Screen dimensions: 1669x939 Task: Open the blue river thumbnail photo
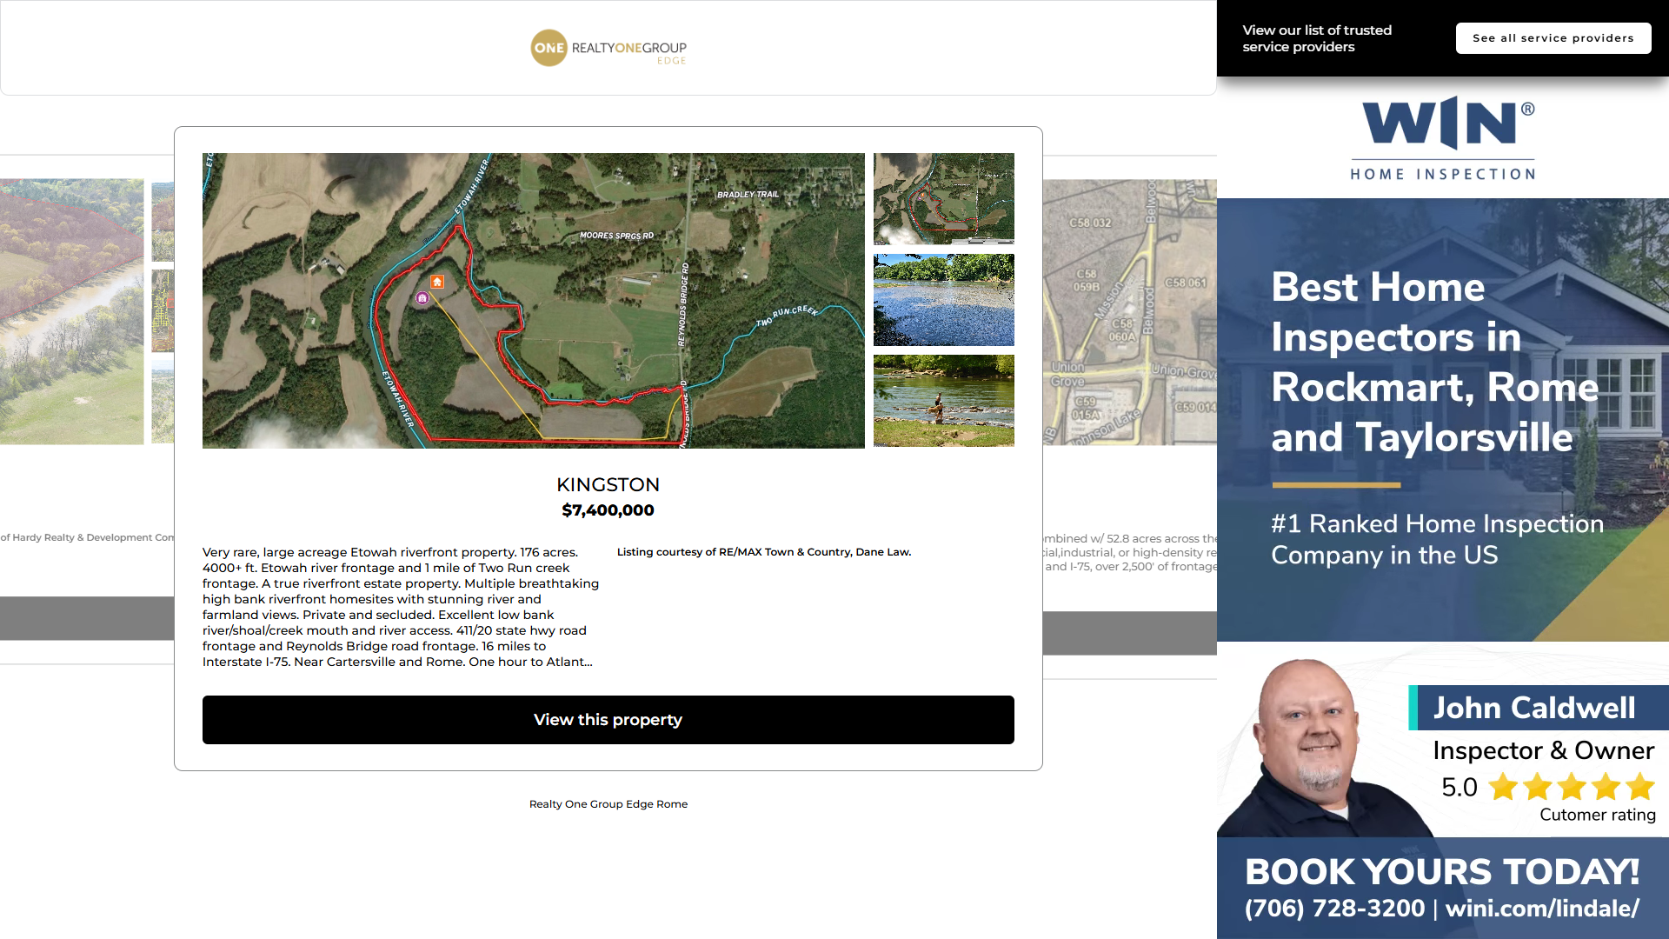click(x=943, y=300)
